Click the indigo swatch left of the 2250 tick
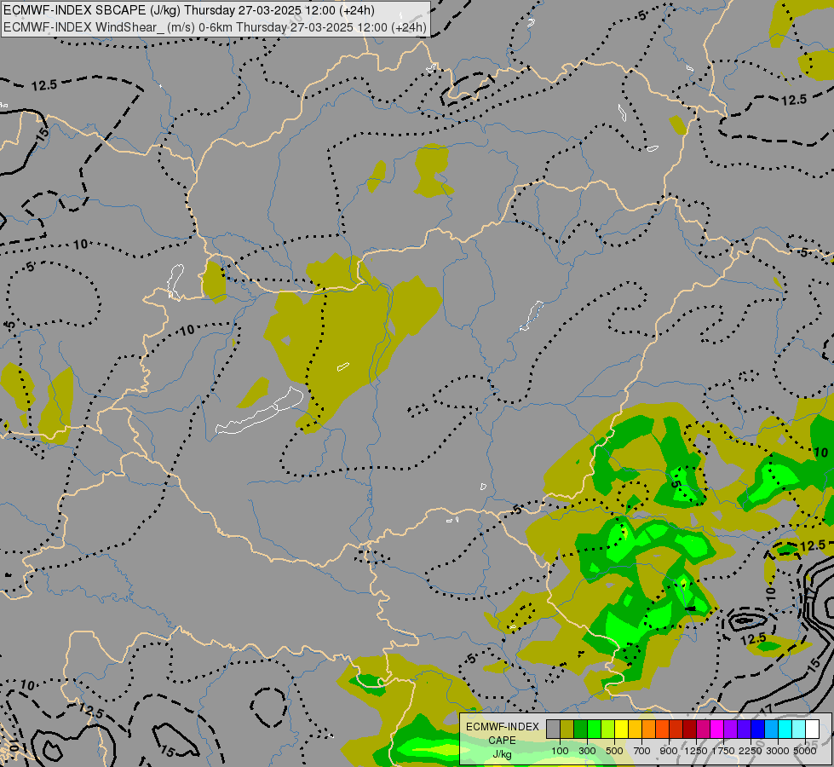The width and height of the screenshot is (834, 767). 744,729
